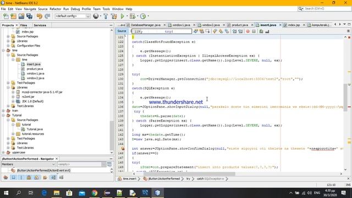Screen dimensions: 352x198
Task: Toggle Show Static Members filter in Navigator
Action: point(21,177)
